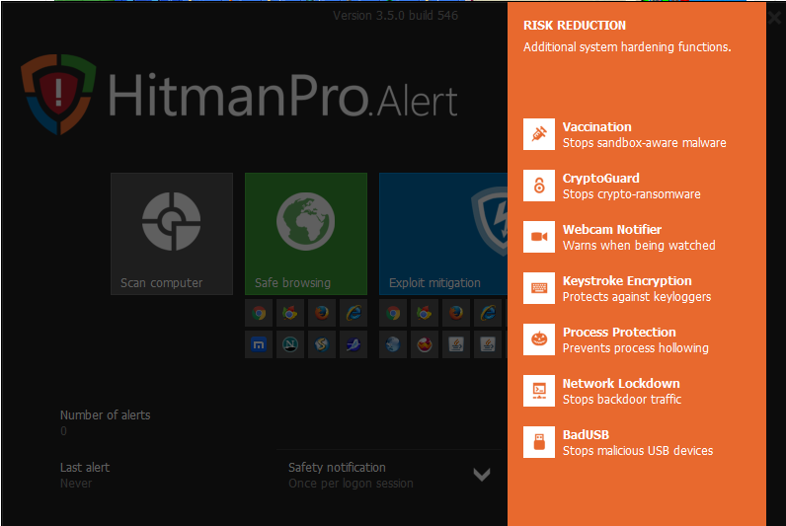Screen dimensions: 786x526
Task: Click the Chrome icon under Safe browsing
Action: click(x=259, y=313)
